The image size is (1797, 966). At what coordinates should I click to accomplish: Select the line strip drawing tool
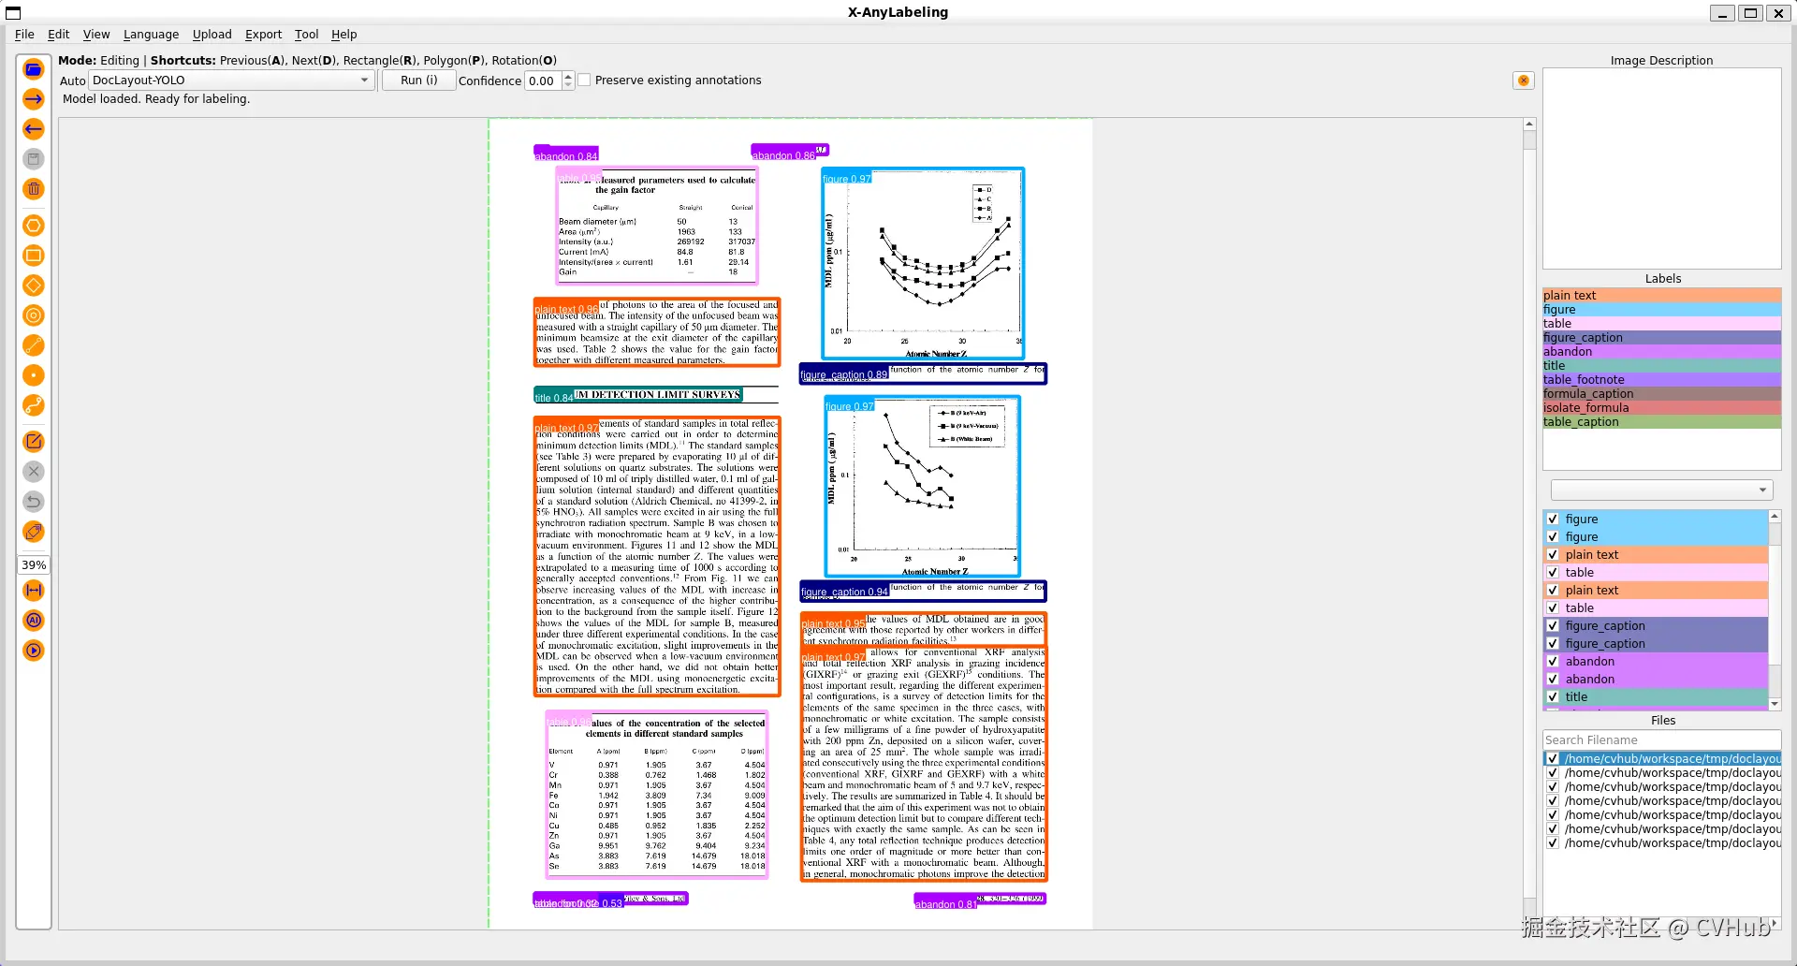34,405
